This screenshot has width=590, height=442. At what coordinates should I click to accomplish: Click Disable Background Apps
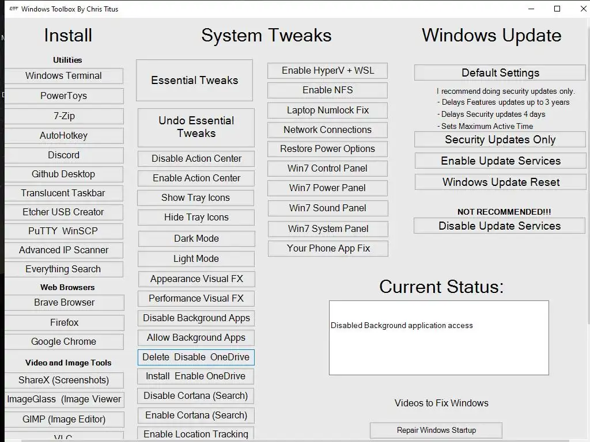(x=196, y=318)
